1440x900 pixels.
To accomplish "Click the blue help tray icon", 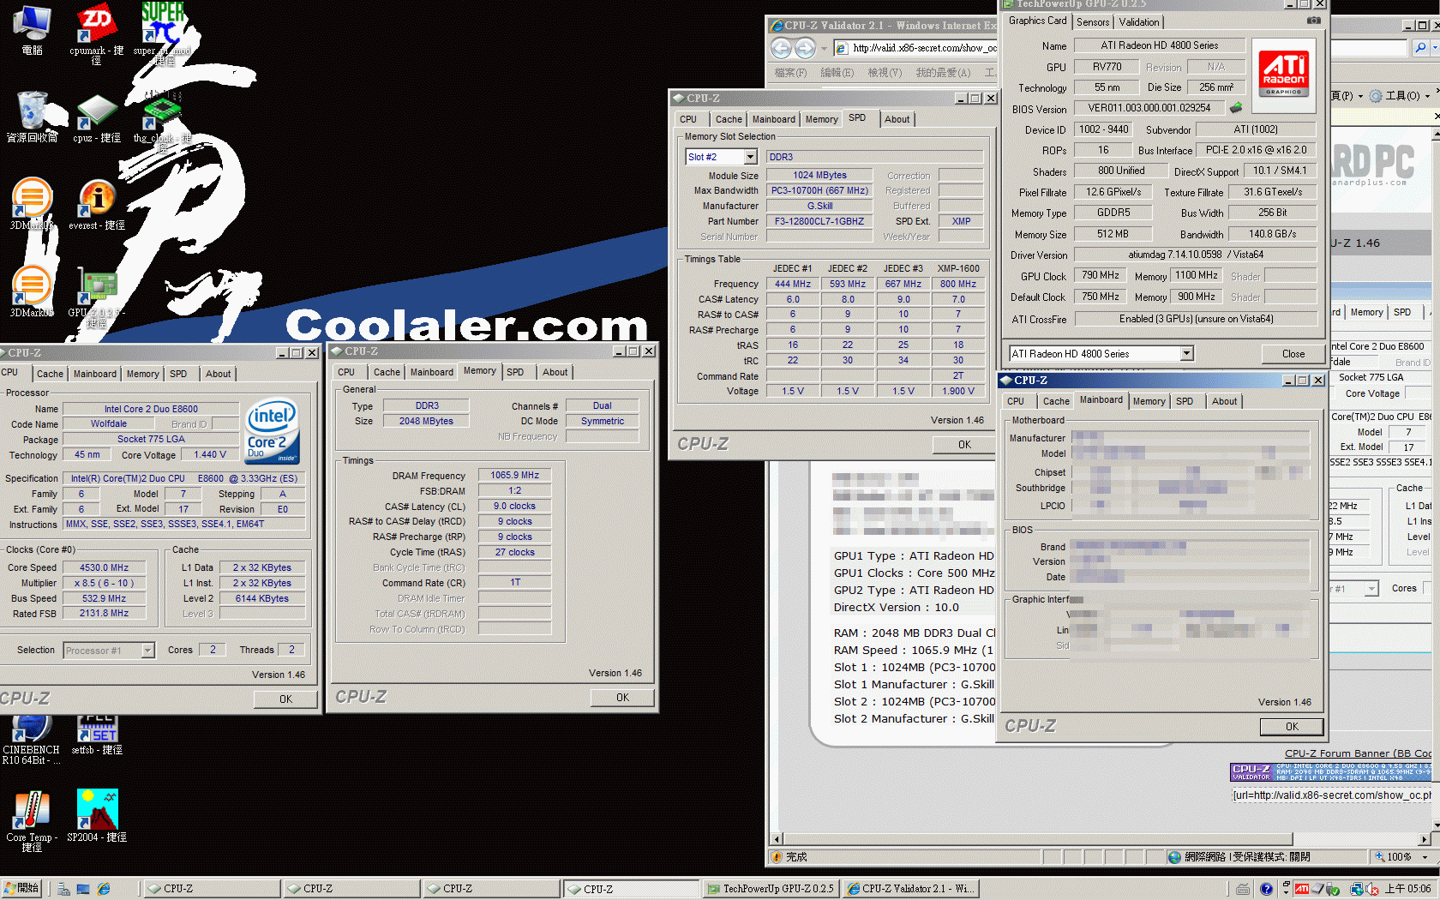I will pos(1266,890).
